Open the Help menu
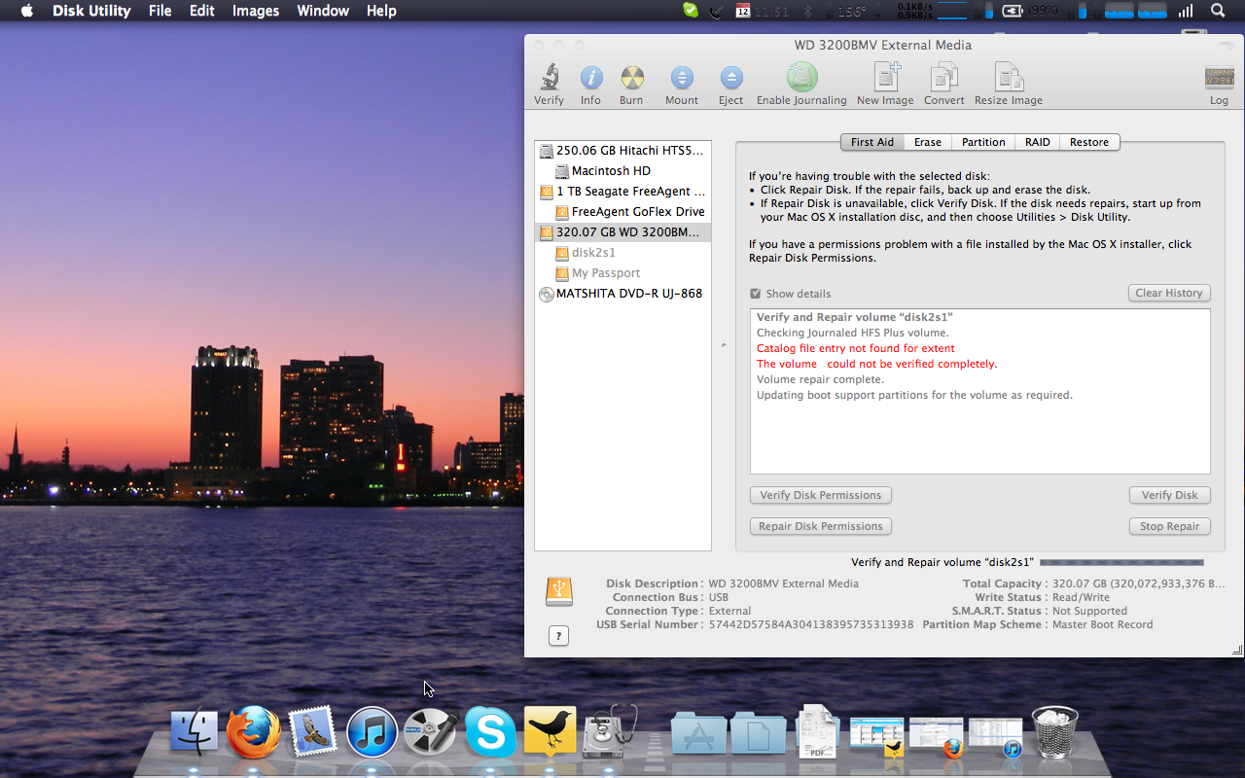This screenshot has width=1245, height=778. (x=381, y=11)
